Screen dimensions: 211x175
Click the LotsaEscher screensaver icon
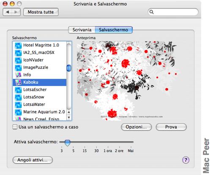point(18,90)
